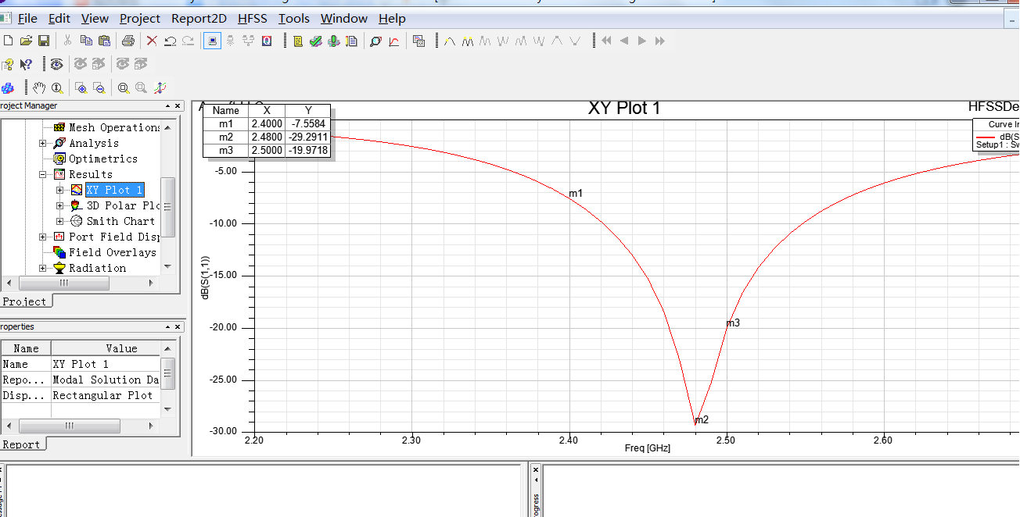Select Smith Chart in project tree
Screen dimensions: 1020x517
[x=120, y=221]
